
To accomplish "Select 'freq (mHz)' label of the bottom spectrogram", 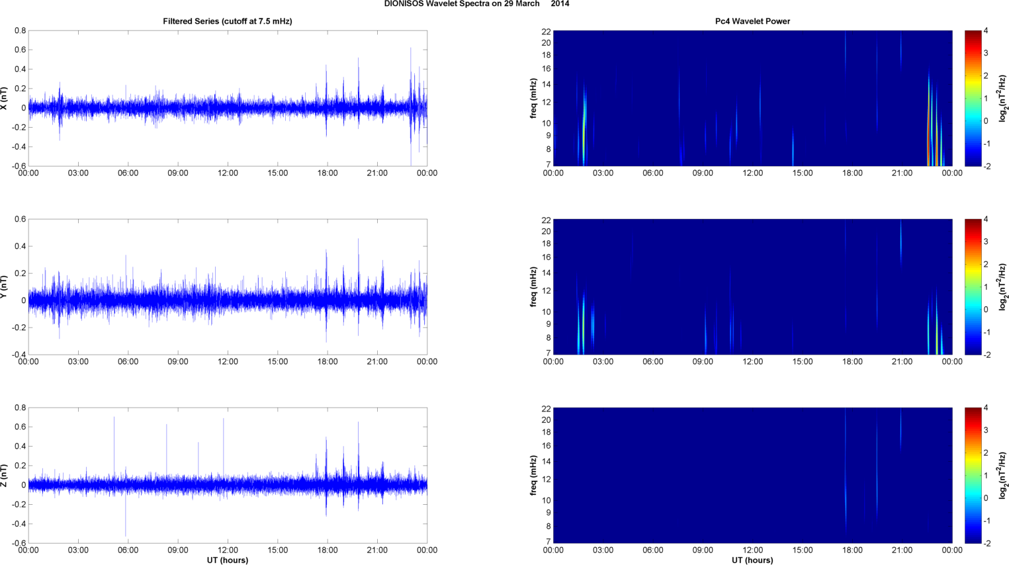I will tap(533, 475).
